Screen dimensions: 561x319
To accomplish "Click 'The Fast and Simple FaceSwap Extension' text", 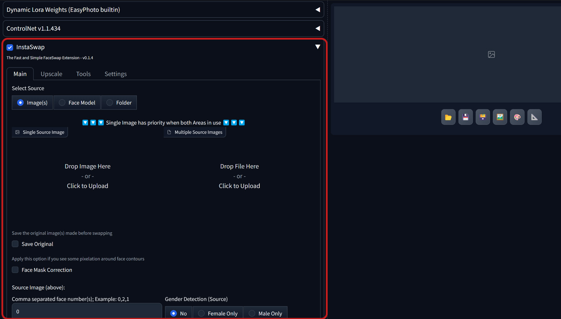I will click(50, 58).
